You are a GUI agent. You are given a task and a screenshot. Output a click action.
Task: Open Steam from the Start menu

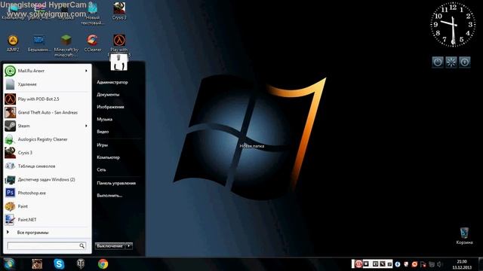click(47, 126)
